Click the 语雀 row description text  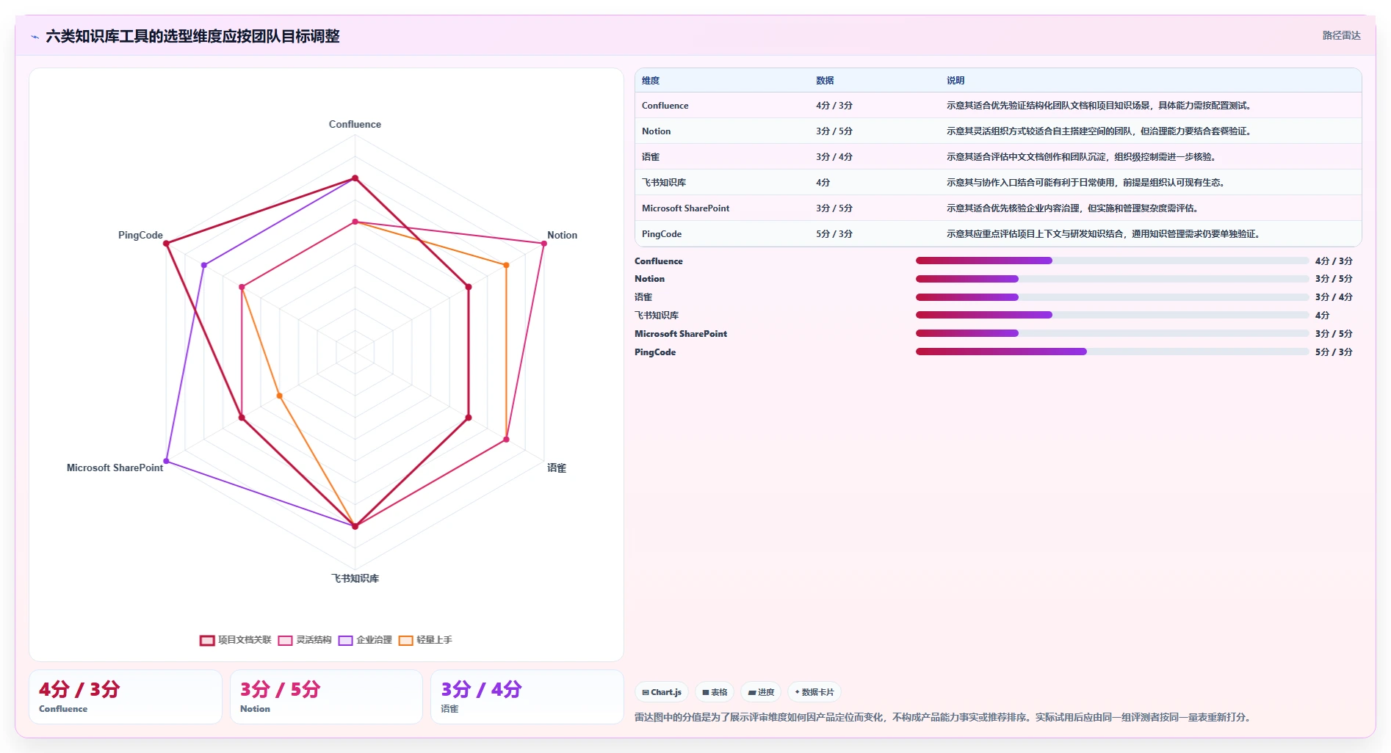point(1081,157)
